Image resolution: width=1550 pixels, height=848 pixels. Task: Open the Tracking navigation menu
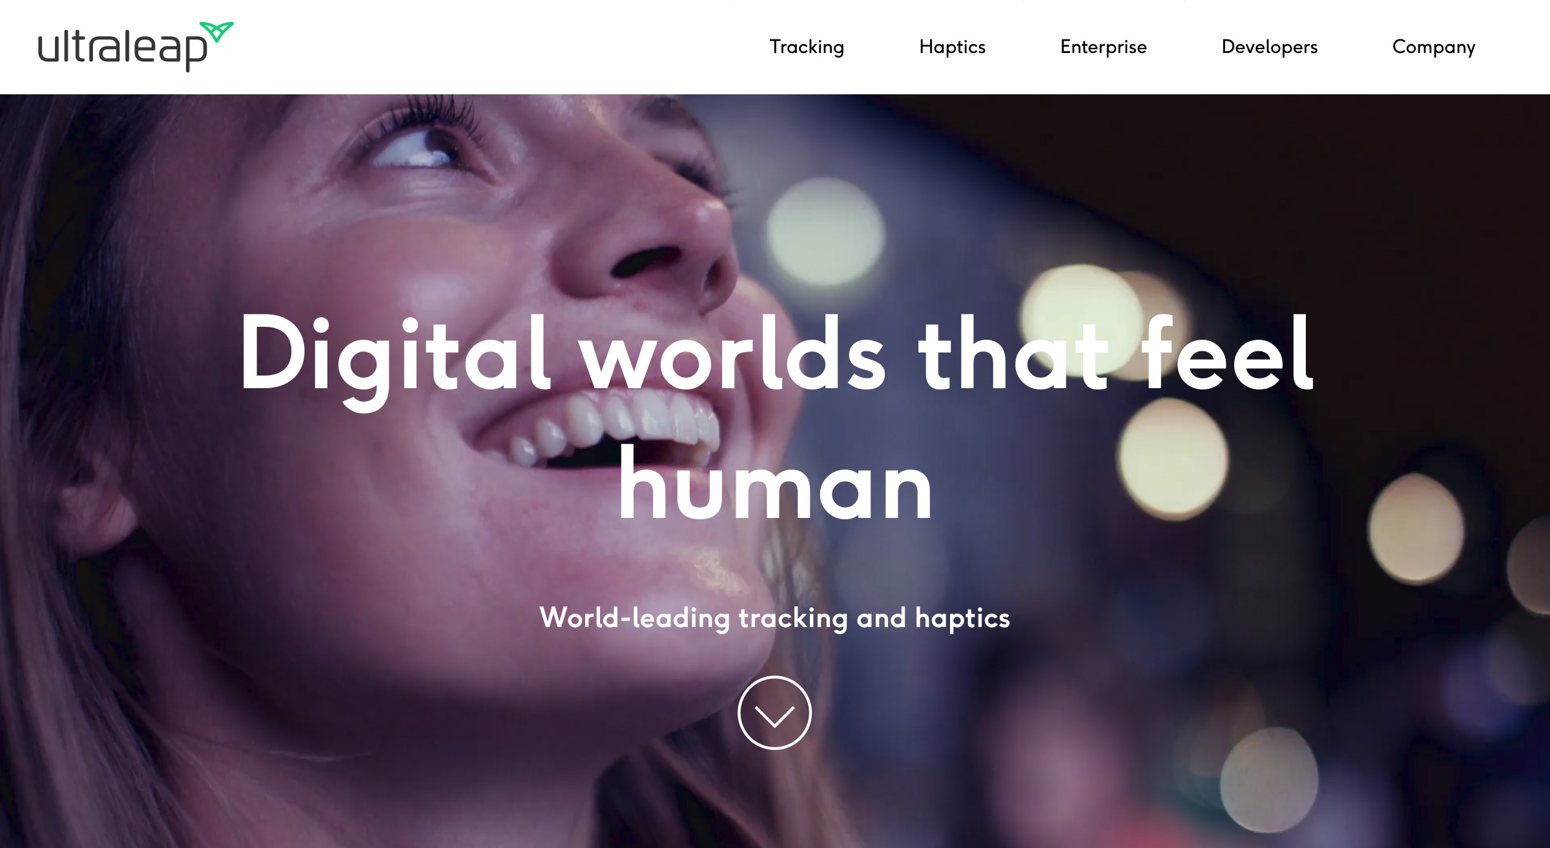(807, 47)
